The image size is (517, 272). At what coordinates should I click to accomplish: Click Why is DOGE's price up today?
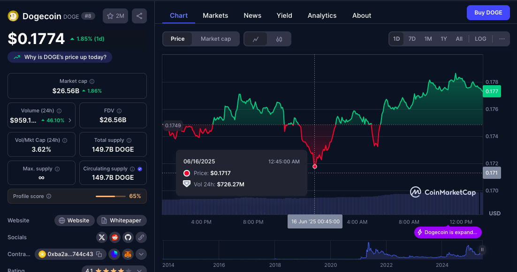60,57
